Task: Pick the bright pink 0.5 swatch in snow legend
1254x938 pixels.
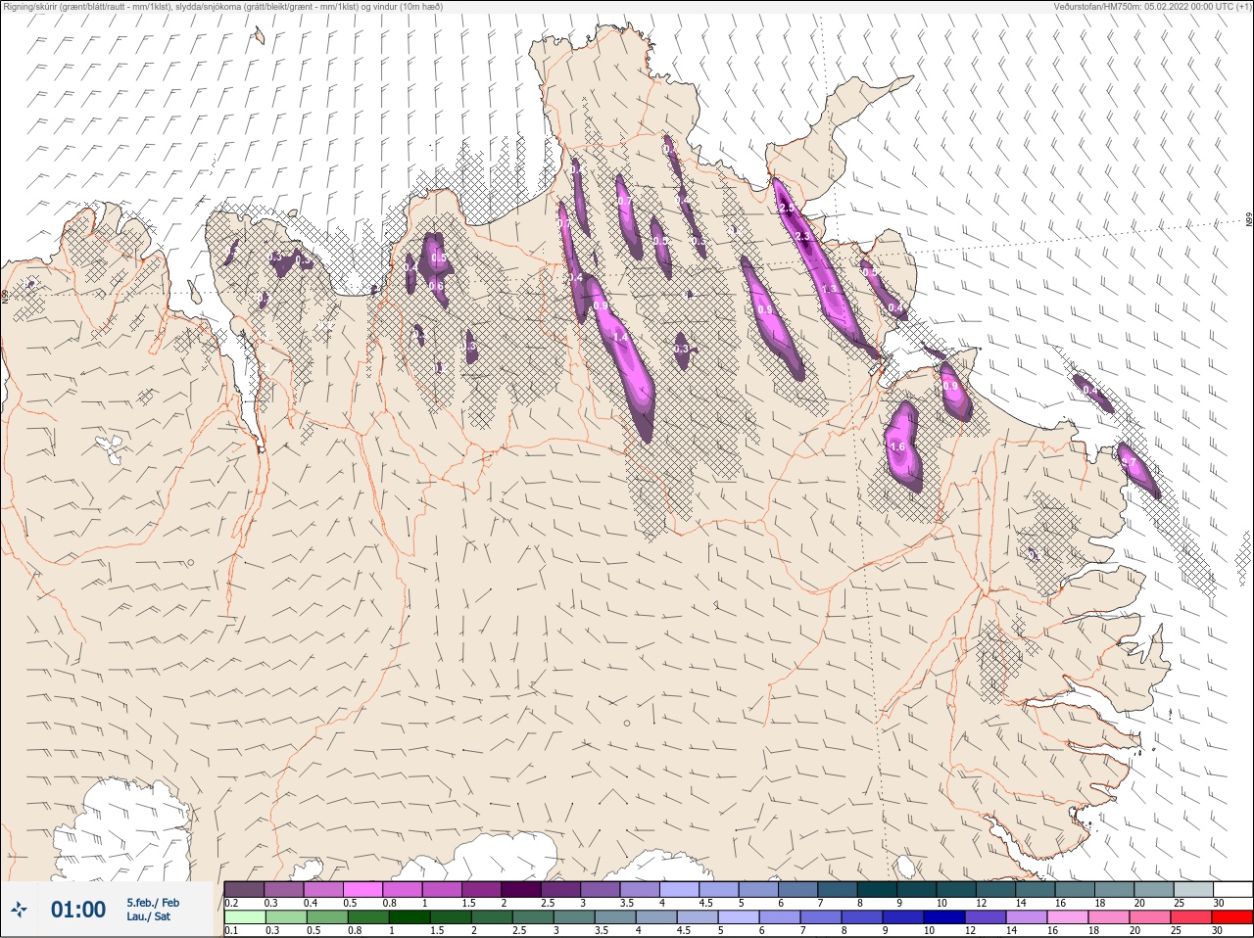Action: [x=362, y=889]
